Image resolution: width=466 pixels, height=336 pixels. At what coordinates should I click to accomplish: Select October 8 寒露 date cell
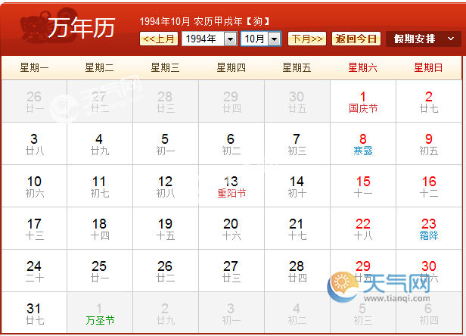click(362, 144)
